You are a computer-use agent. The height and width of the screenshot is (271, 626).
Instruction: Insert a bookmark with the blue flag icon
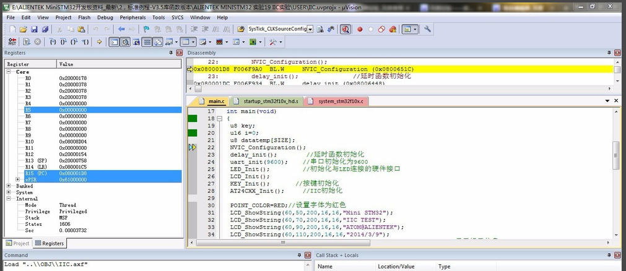tap(147, 29)
